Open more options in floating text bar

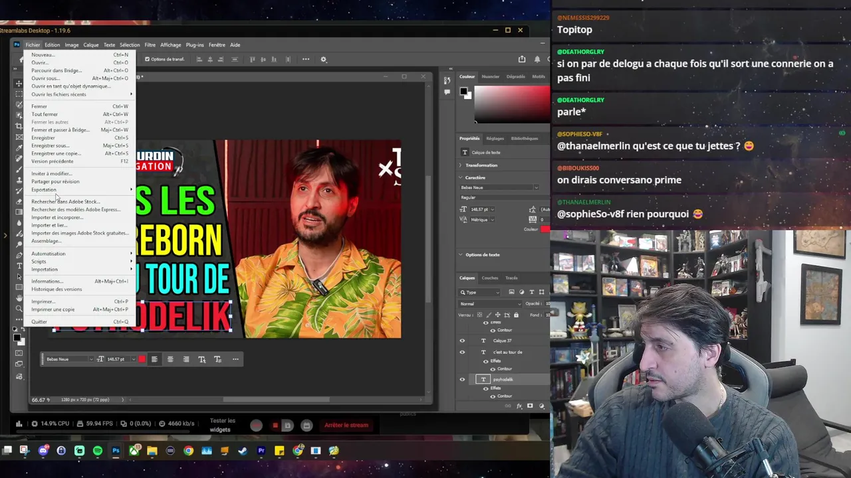coord(235,359)
